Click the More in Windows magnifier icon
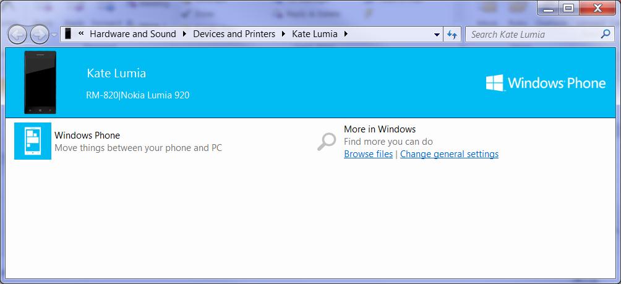The image size is (621, 284). pyautogui.click(x=327, y=142)
